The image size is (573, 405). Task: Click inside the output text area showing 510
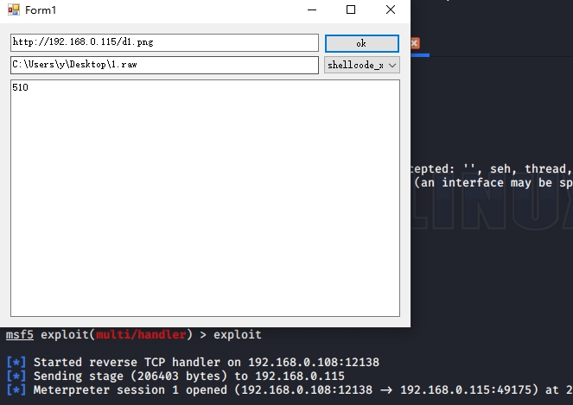tap(205, 199)
